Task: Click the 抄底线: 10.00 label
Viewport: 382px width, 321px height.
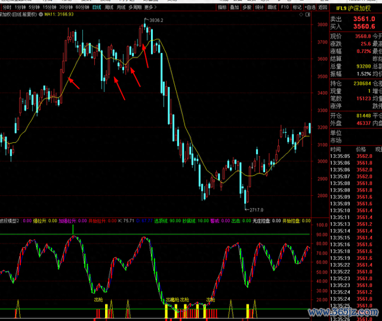Action: (196, 221)
